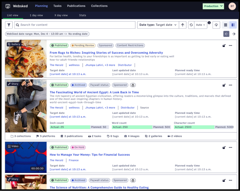
Task: Switch to 1 day view tab
Action: coord(36,15)
